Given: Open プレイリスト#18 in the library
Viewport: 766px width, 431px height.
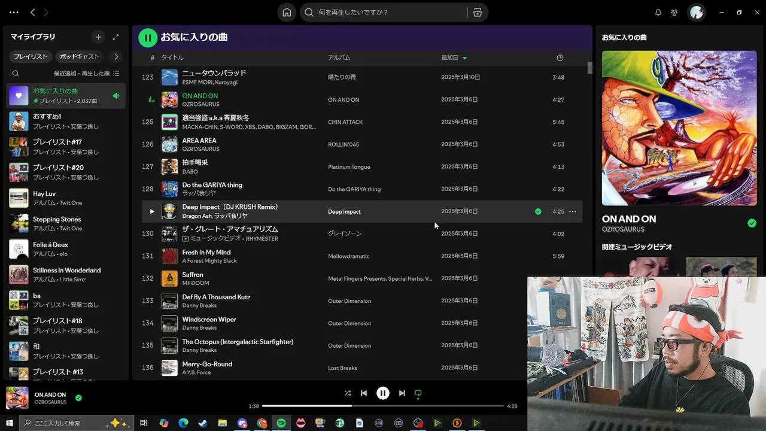Looking at the screenshot, I should pos(66,326).
